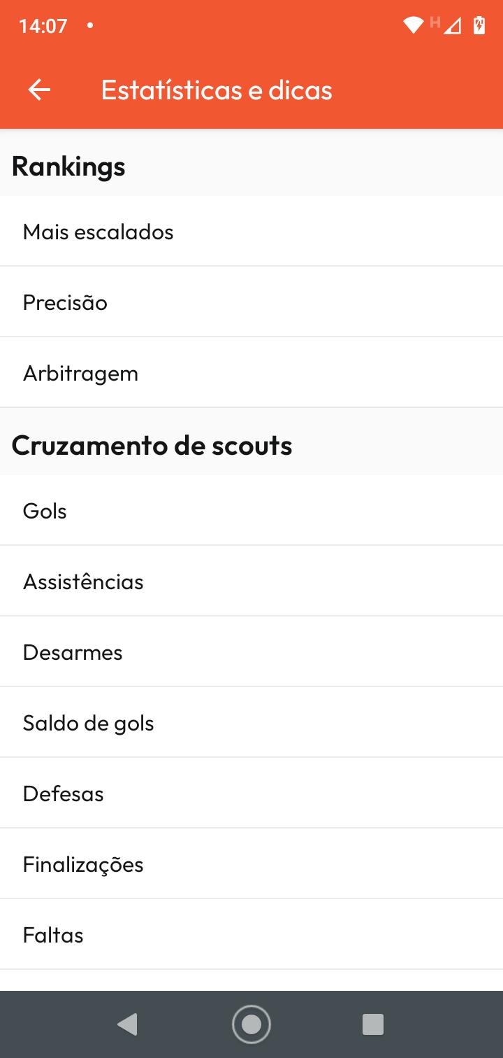Screen dimensions: 503x1058
Task: Open Gols scout crossing
Action: point(251,511)
